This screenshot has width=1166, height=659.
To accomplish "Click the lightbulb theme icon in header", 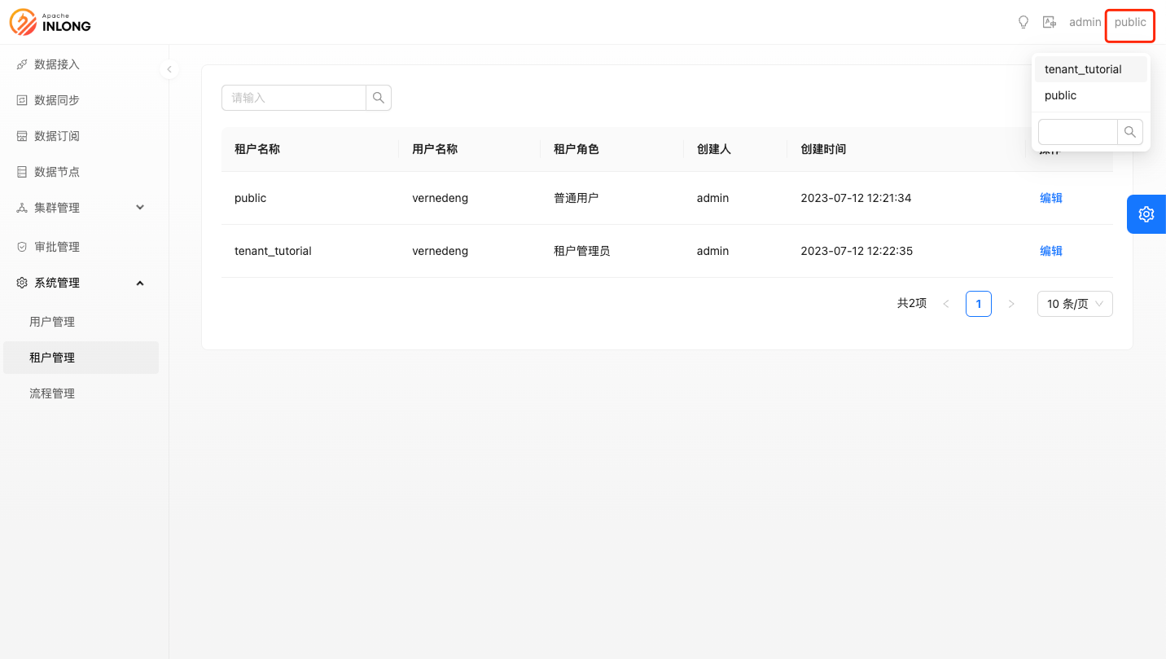I will pos(1023,22).
